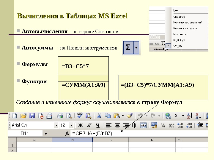The width and height of the screenshot is (214, 160).
Task: Click the Name Box showing B11
Action: pyautogui.click(x=25, y=133)
